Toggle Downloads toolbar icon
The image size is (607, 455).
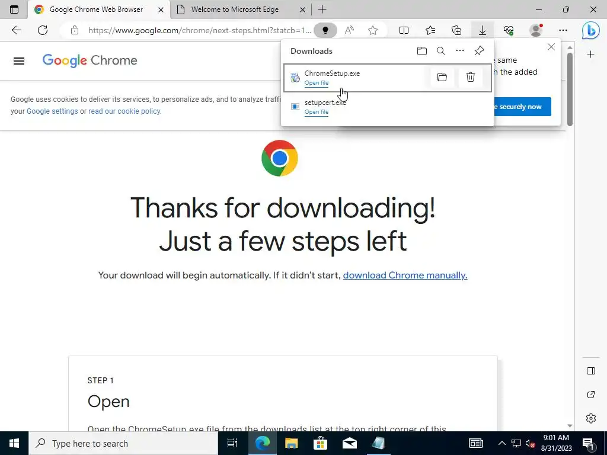click(x=483, y=30)
